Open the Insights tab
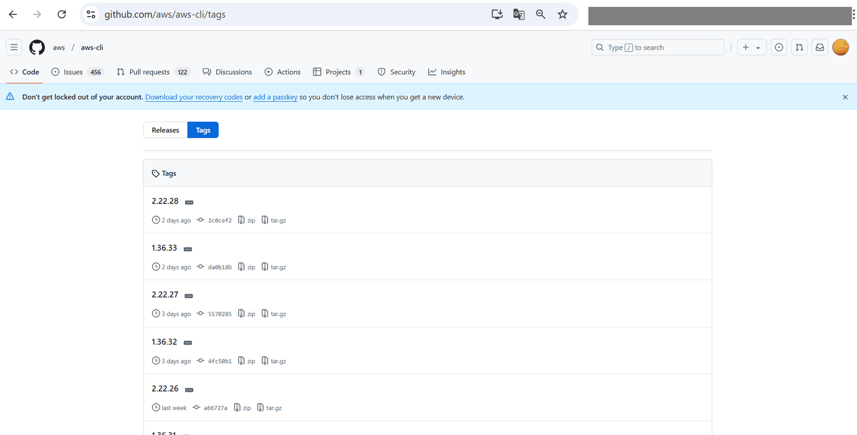This screenshot has height=435, width=857. 446,72
